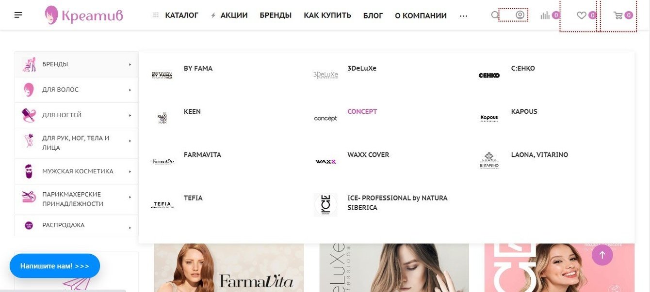
Task: Open the shopping cart icon
Action: (618, 15)
